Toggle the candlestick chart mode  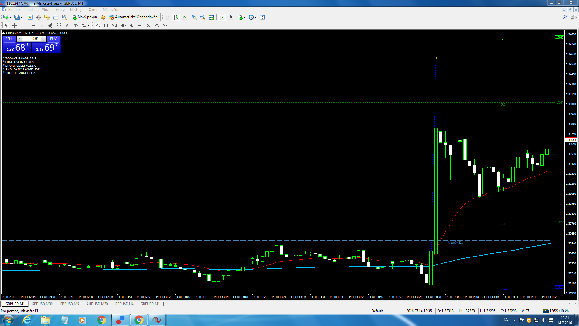click(x=176, y=17)
